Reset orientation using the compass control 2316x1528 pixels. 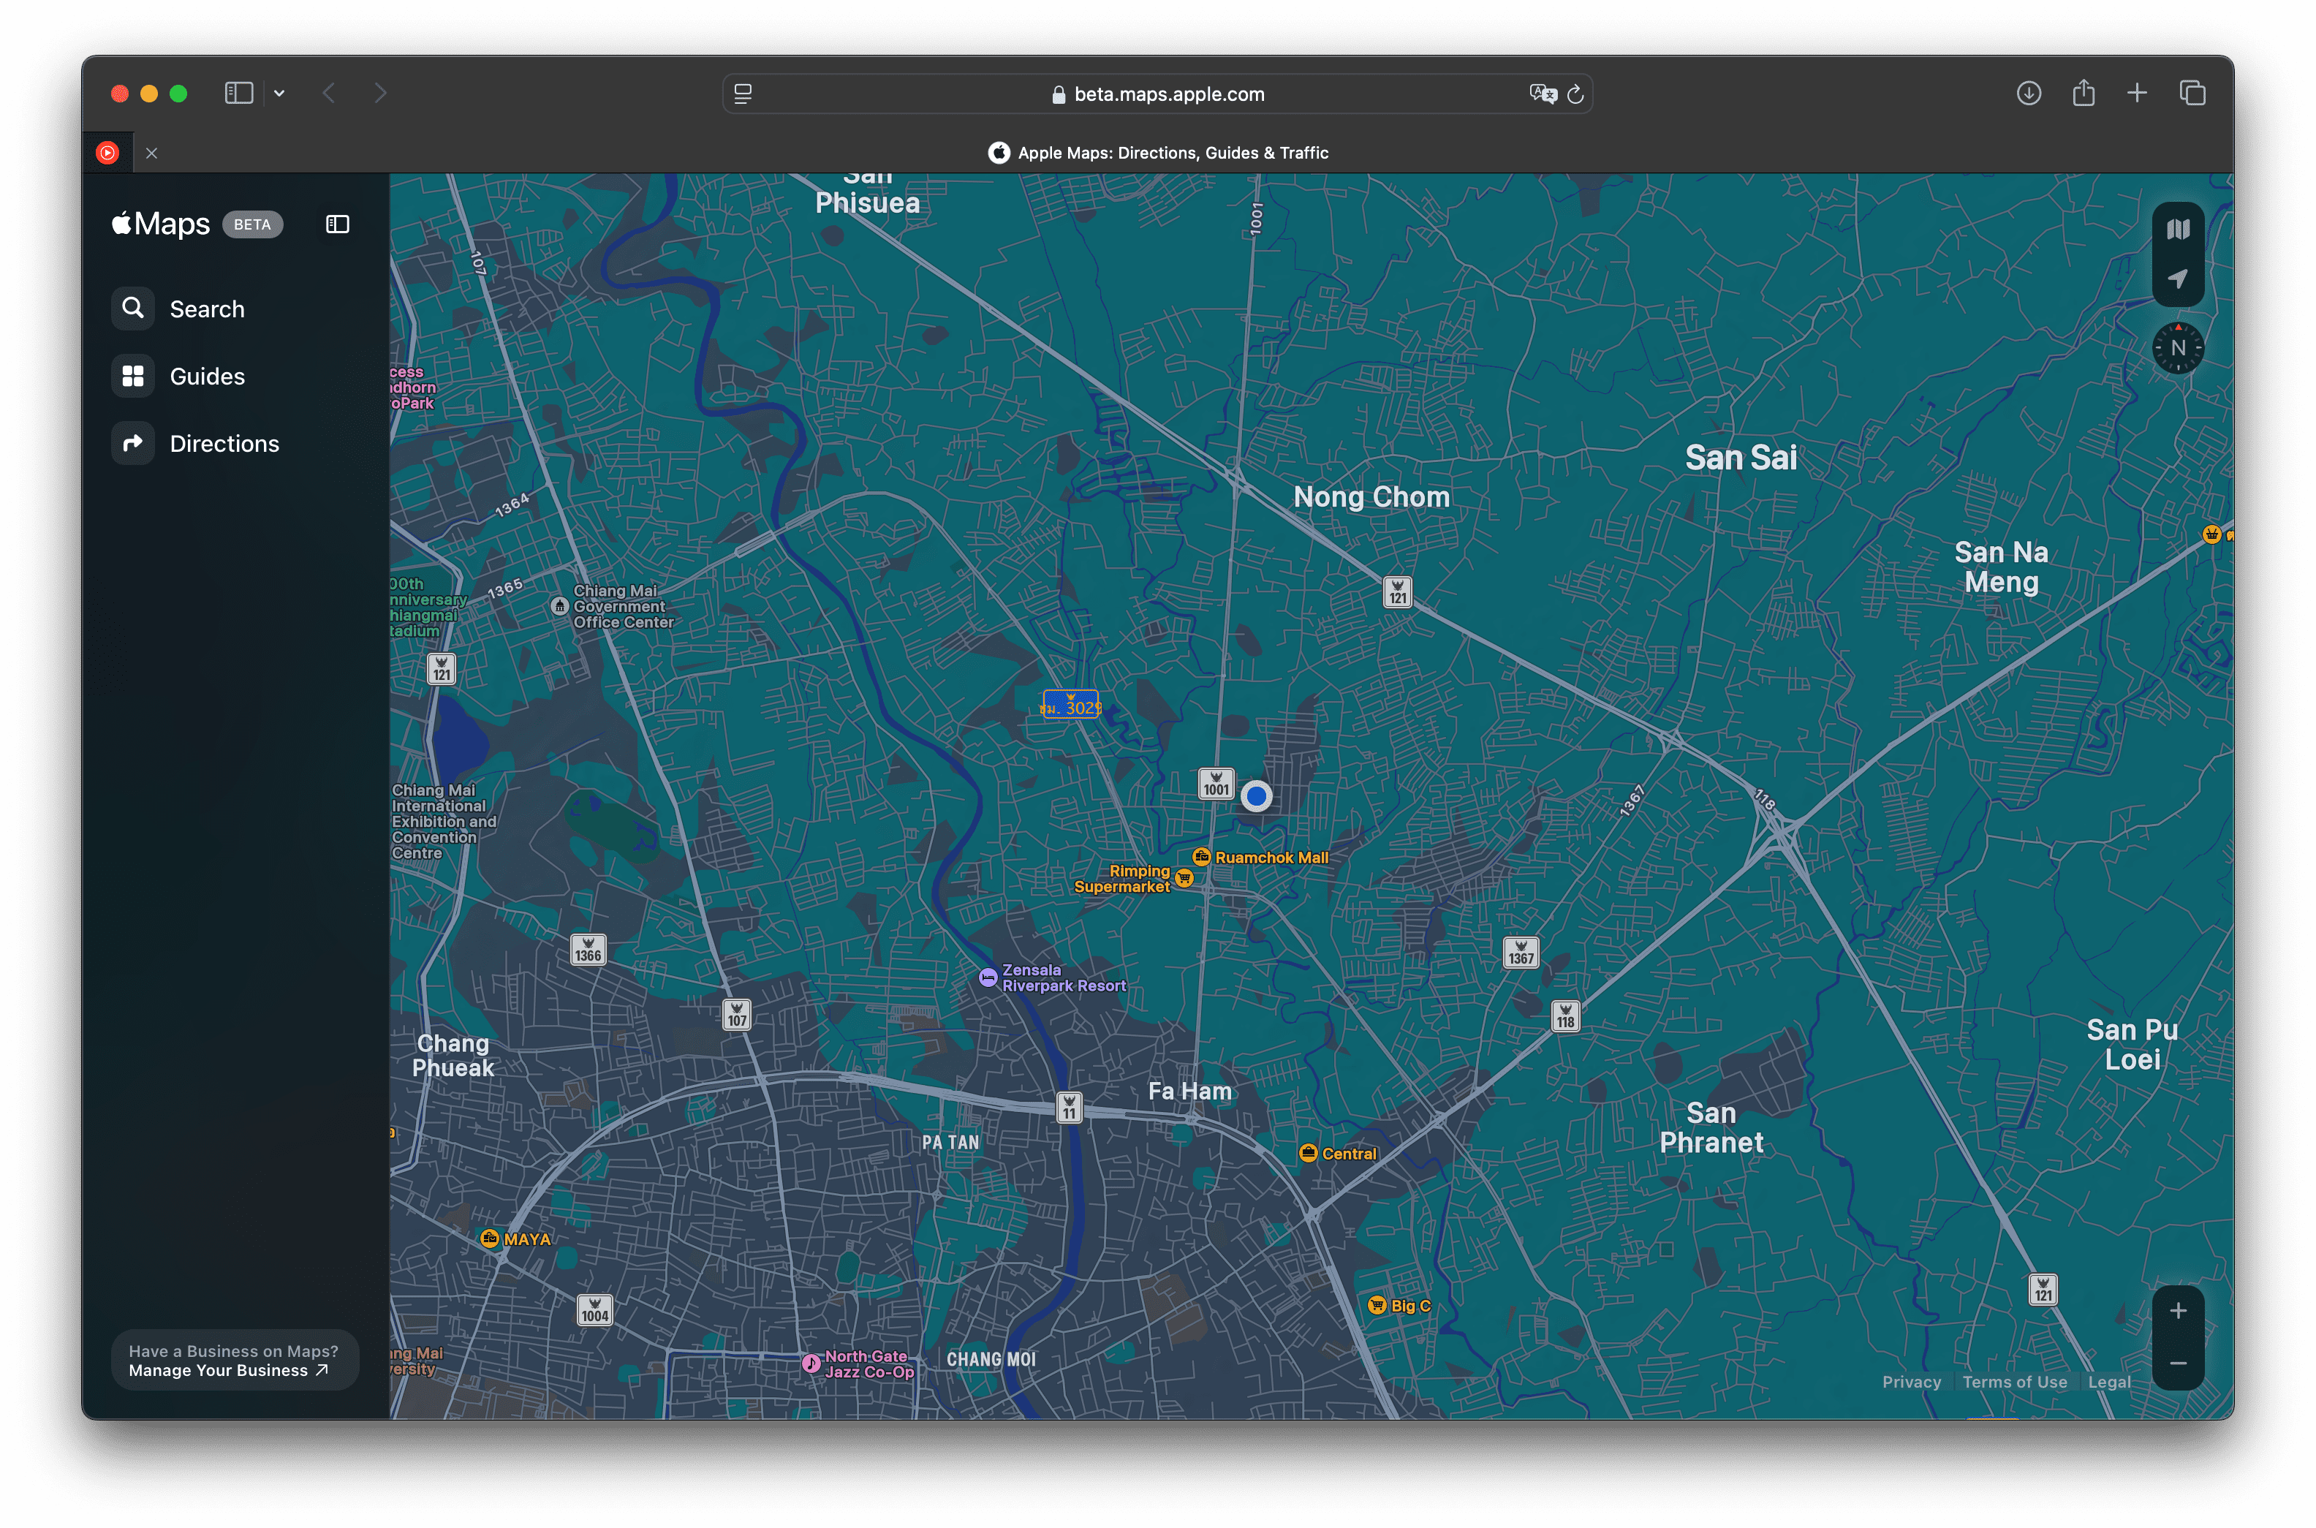pyautogui.click(x=2178, y=348)
